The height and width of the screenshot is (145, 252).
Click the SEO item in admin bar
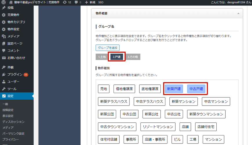click(x=101, y=2)
